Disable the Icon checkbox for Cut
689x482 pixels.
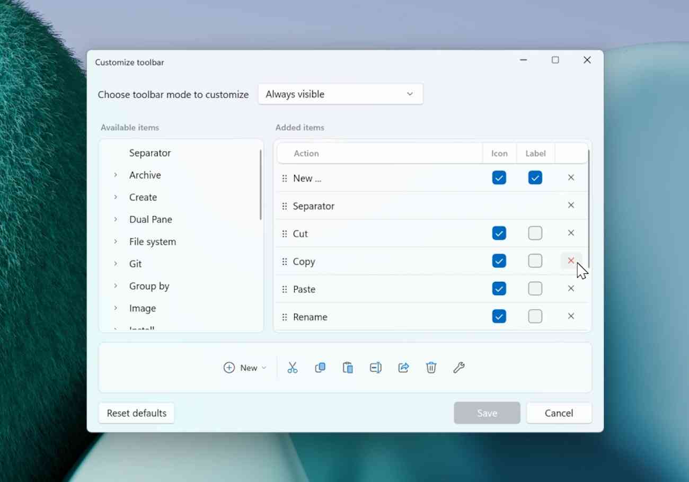[499, 233]
